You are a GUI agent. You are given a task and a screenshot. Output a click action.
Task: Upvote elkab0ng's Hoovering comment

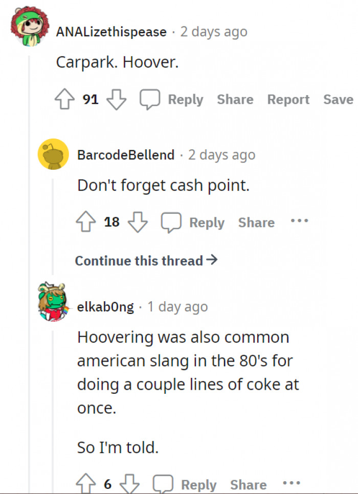(x=86, y=484)
